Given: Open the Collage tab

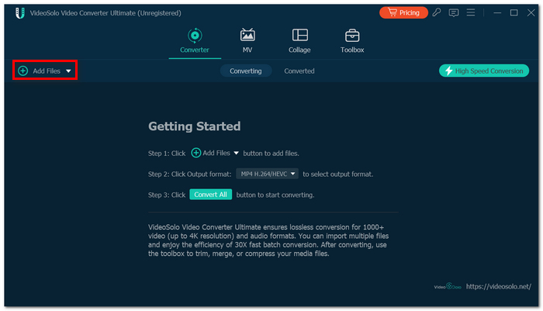Looking at the screenshot, I should coord(299,41).
